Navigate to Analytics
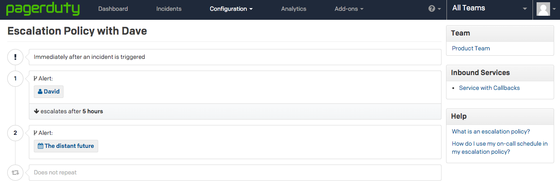The width and height of the screenshot is (560, 196). [293, 9]
